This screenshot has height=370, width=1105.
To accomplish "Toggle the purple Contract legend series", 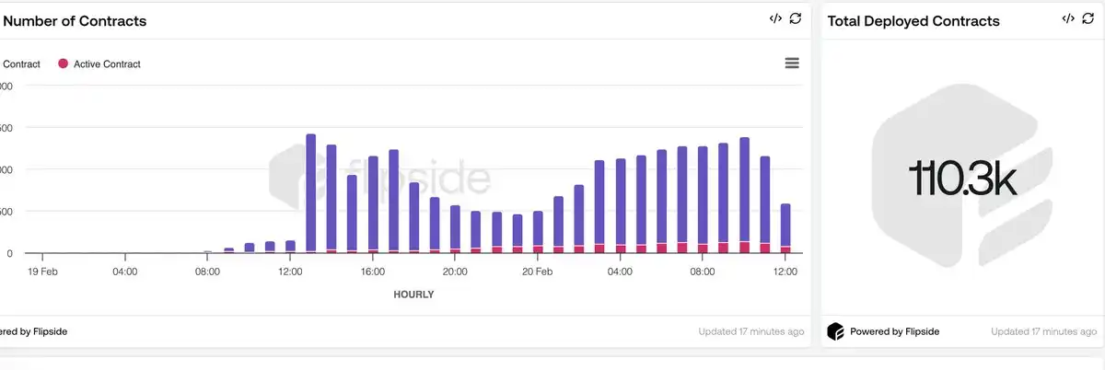I will (x=22, y=64).
